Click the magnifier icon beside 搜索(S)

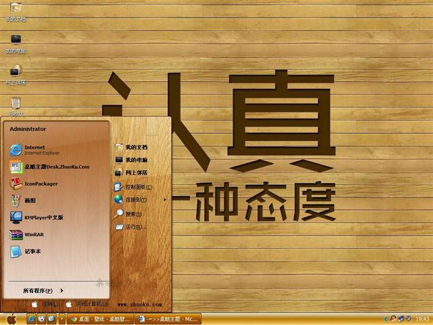click(119, 214)
